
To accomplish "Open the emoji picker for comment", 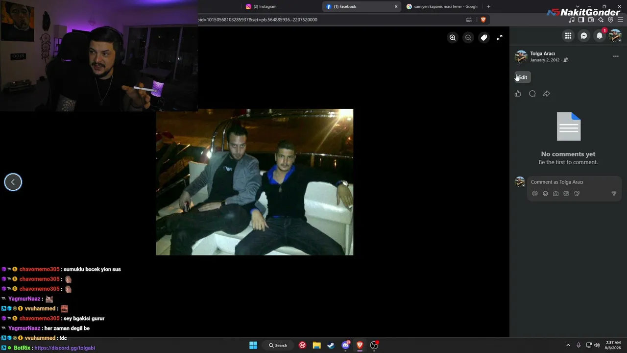I will (545, 194).
